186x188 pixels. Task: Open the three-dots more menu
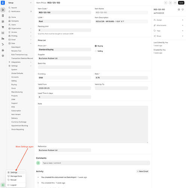coord(175,3)
